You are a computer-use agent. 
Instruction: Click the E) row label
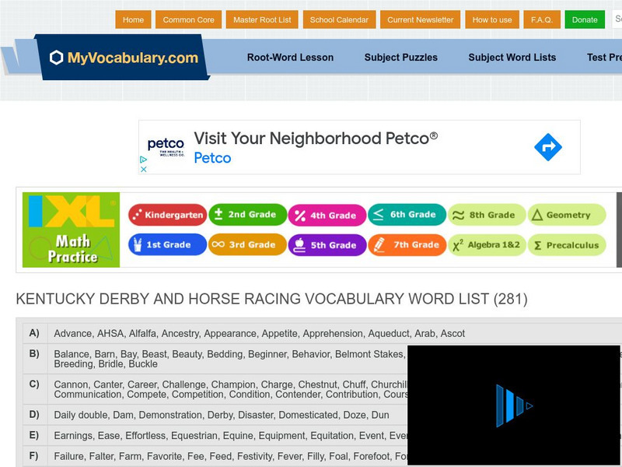click(34, 436)
